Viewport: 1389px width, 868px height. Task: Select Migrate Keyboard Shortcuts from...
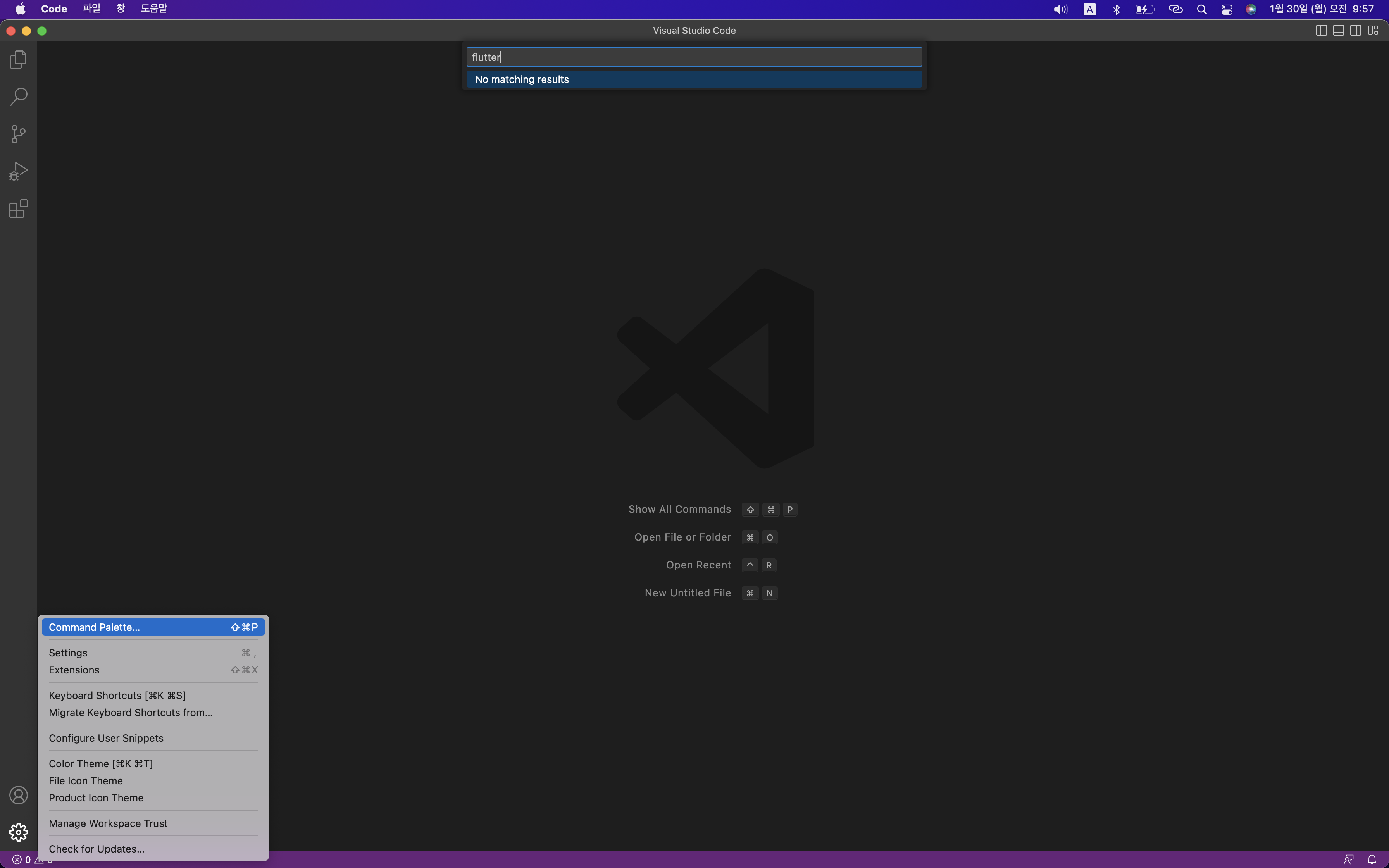(x=153, y=713)
